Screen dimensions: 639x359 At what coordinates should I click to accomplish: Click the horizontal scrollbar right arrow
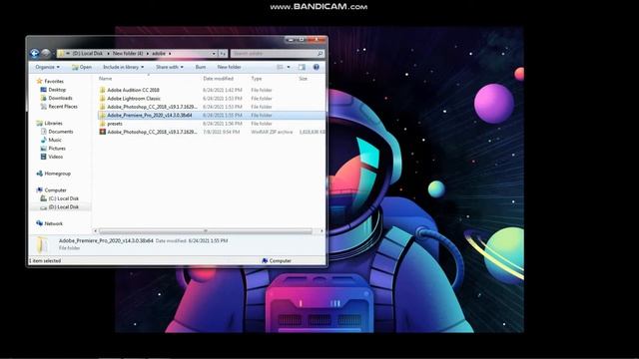point(321,231)
